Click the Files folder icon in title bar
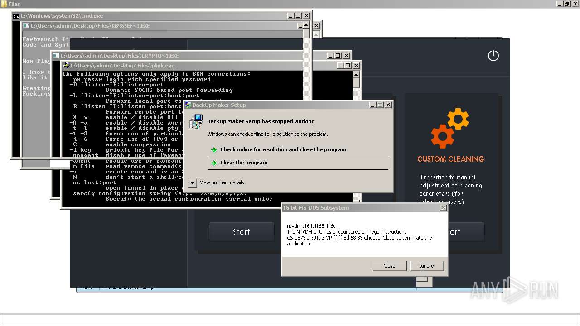The image size is (580, 326). (4, 4)
